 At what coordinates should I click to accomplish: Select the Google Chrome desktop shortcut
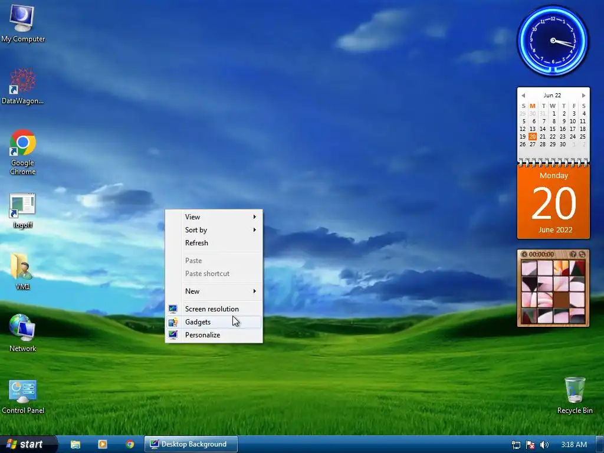[x=22, y=152]
